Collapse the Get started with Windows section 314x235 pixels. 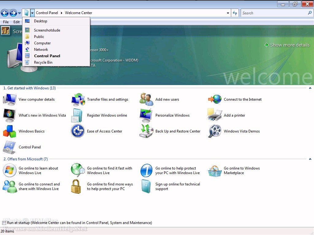pyautogui.click(x=310, y=88)
